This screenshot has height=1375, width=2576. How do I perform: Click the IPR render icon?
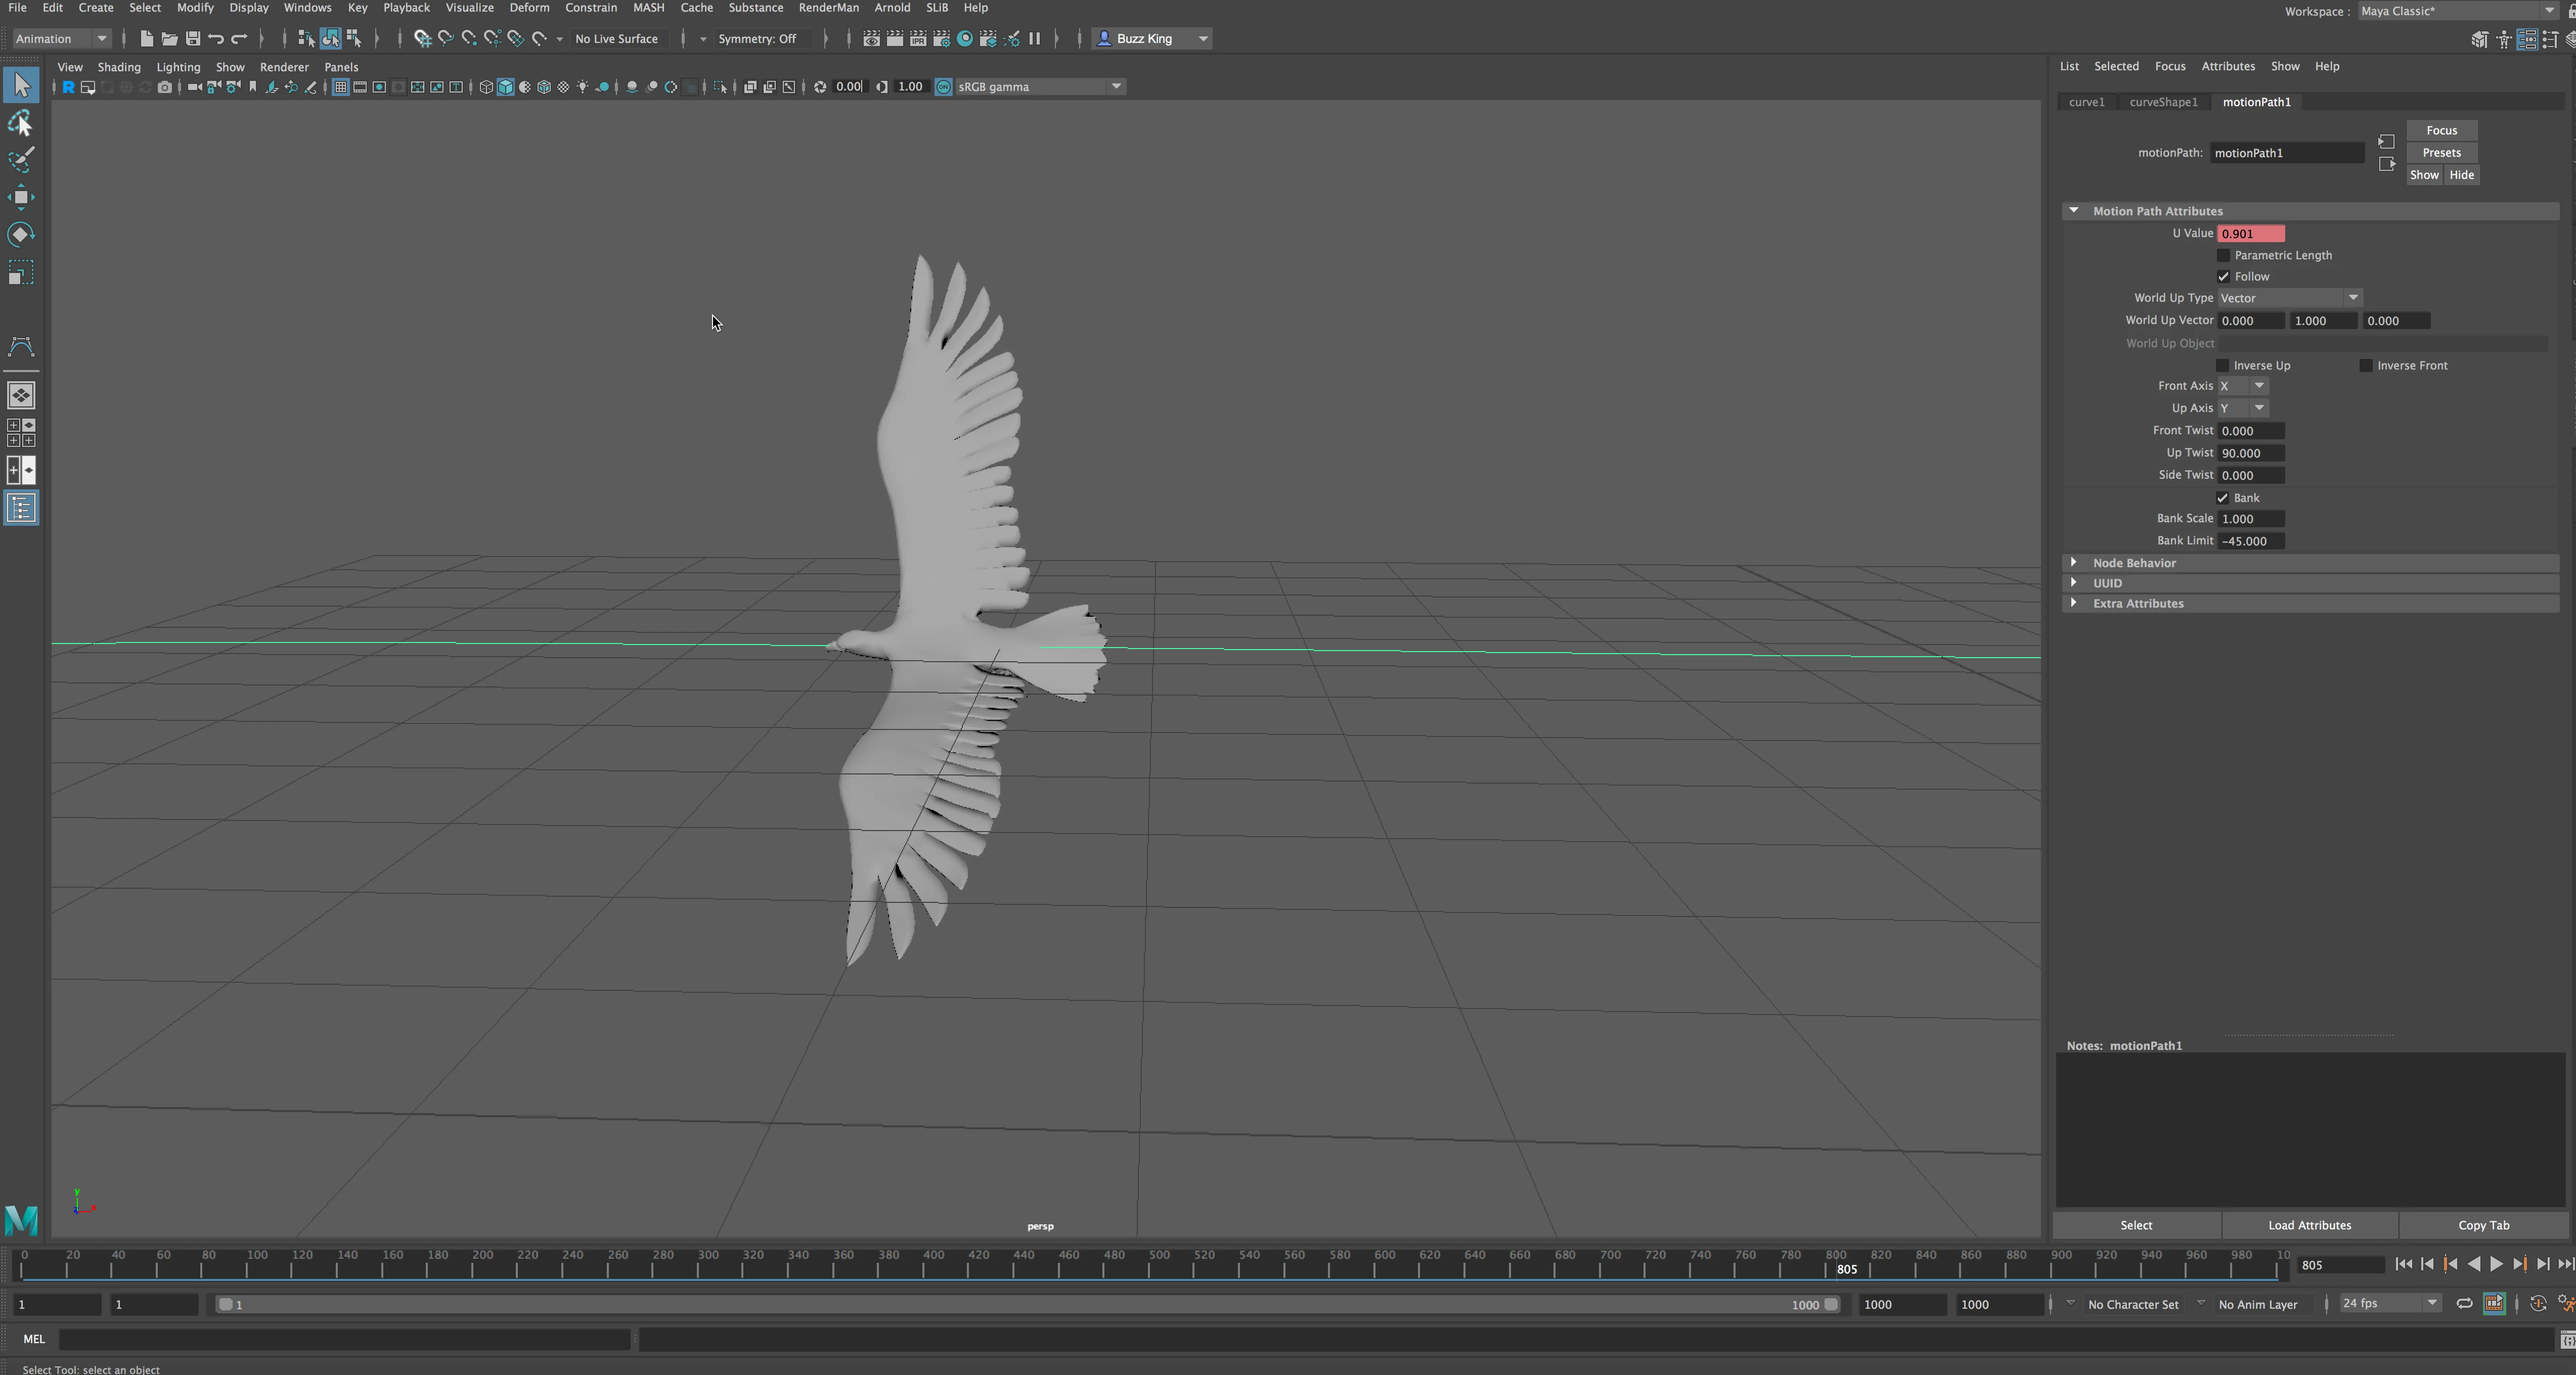[x=918, y=39]
